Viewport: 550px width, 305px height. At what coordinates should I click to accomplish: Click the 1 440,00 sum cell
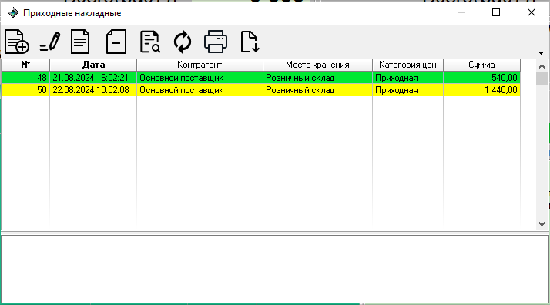coord(481,90)
